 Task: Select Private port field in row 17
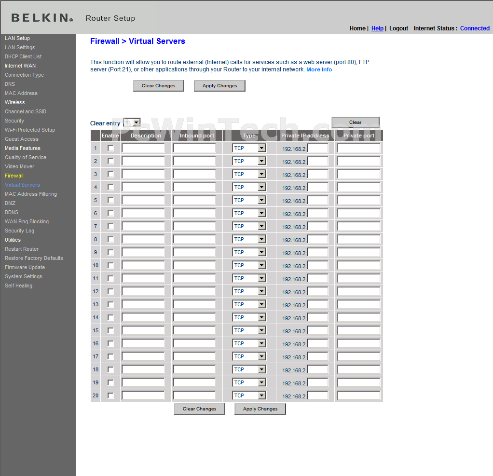[359, 356]
